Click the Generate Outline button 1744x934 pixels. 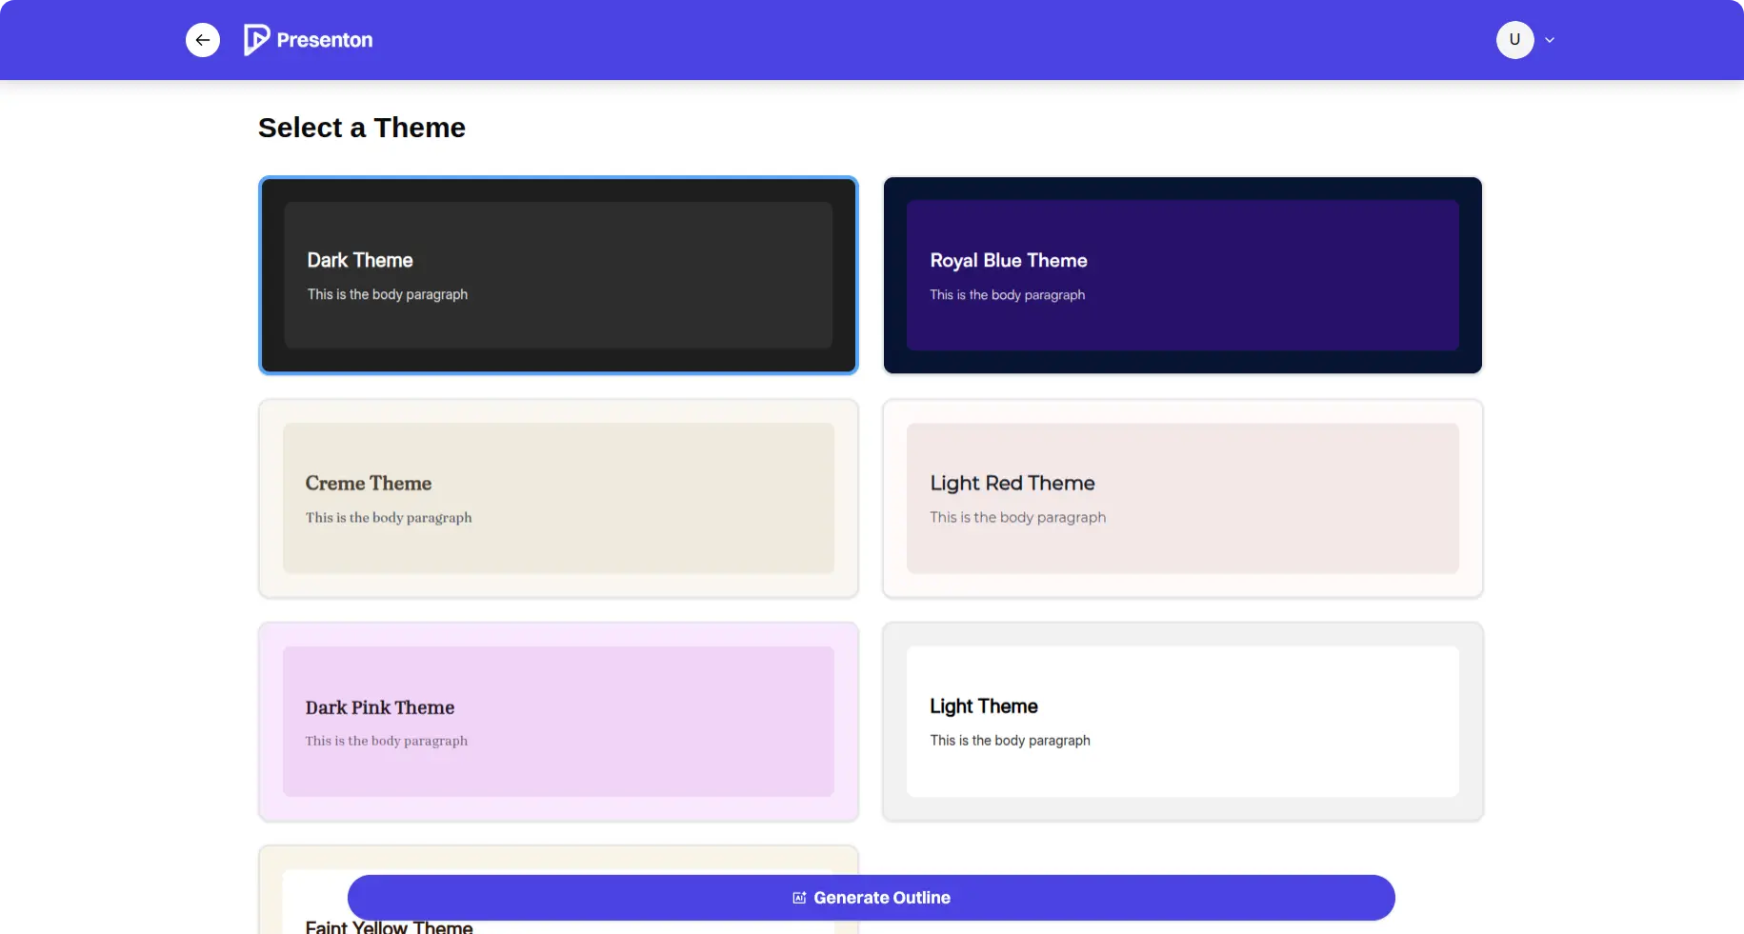tap(871, 898)
